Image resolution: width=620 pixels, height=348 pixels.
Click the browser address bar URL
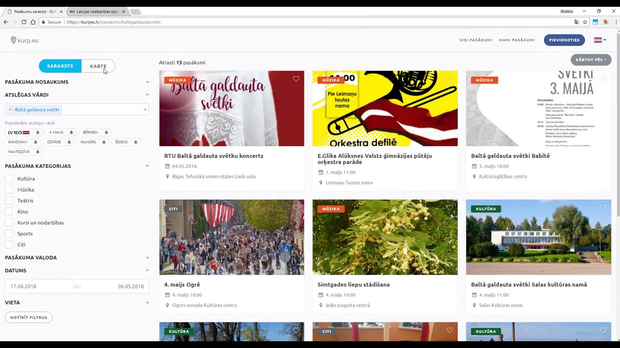[x=114, y=22]
